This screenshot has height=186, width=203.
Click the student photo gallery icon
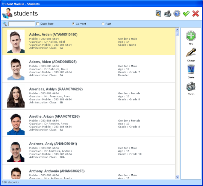[x=158, y=14]
